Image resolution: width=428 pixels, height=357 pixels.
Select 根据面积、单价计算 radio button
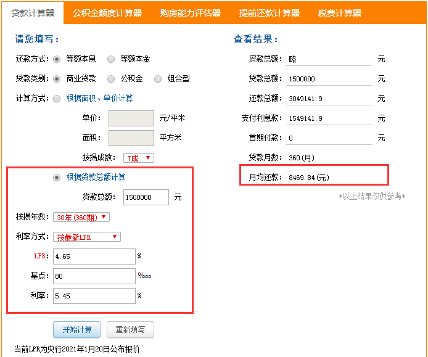(57, 99)
